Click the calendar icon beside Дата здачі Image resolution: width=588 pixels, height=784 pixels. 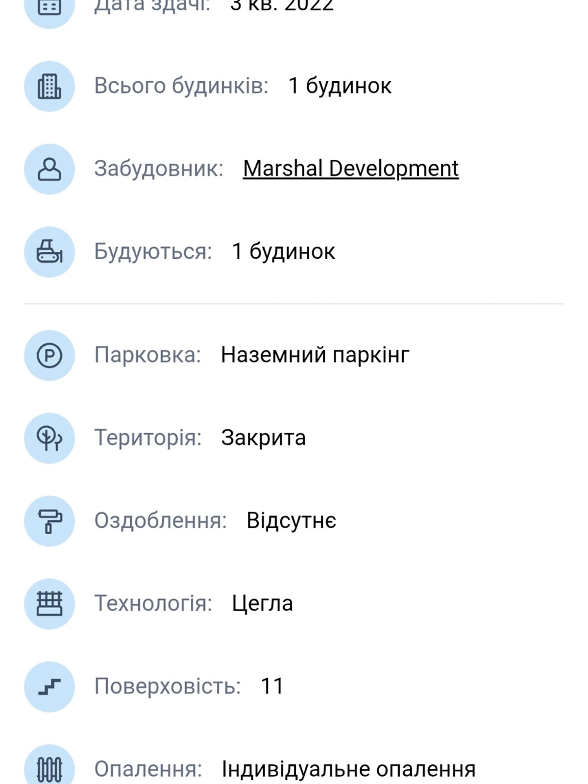click(x=49, y=7)
